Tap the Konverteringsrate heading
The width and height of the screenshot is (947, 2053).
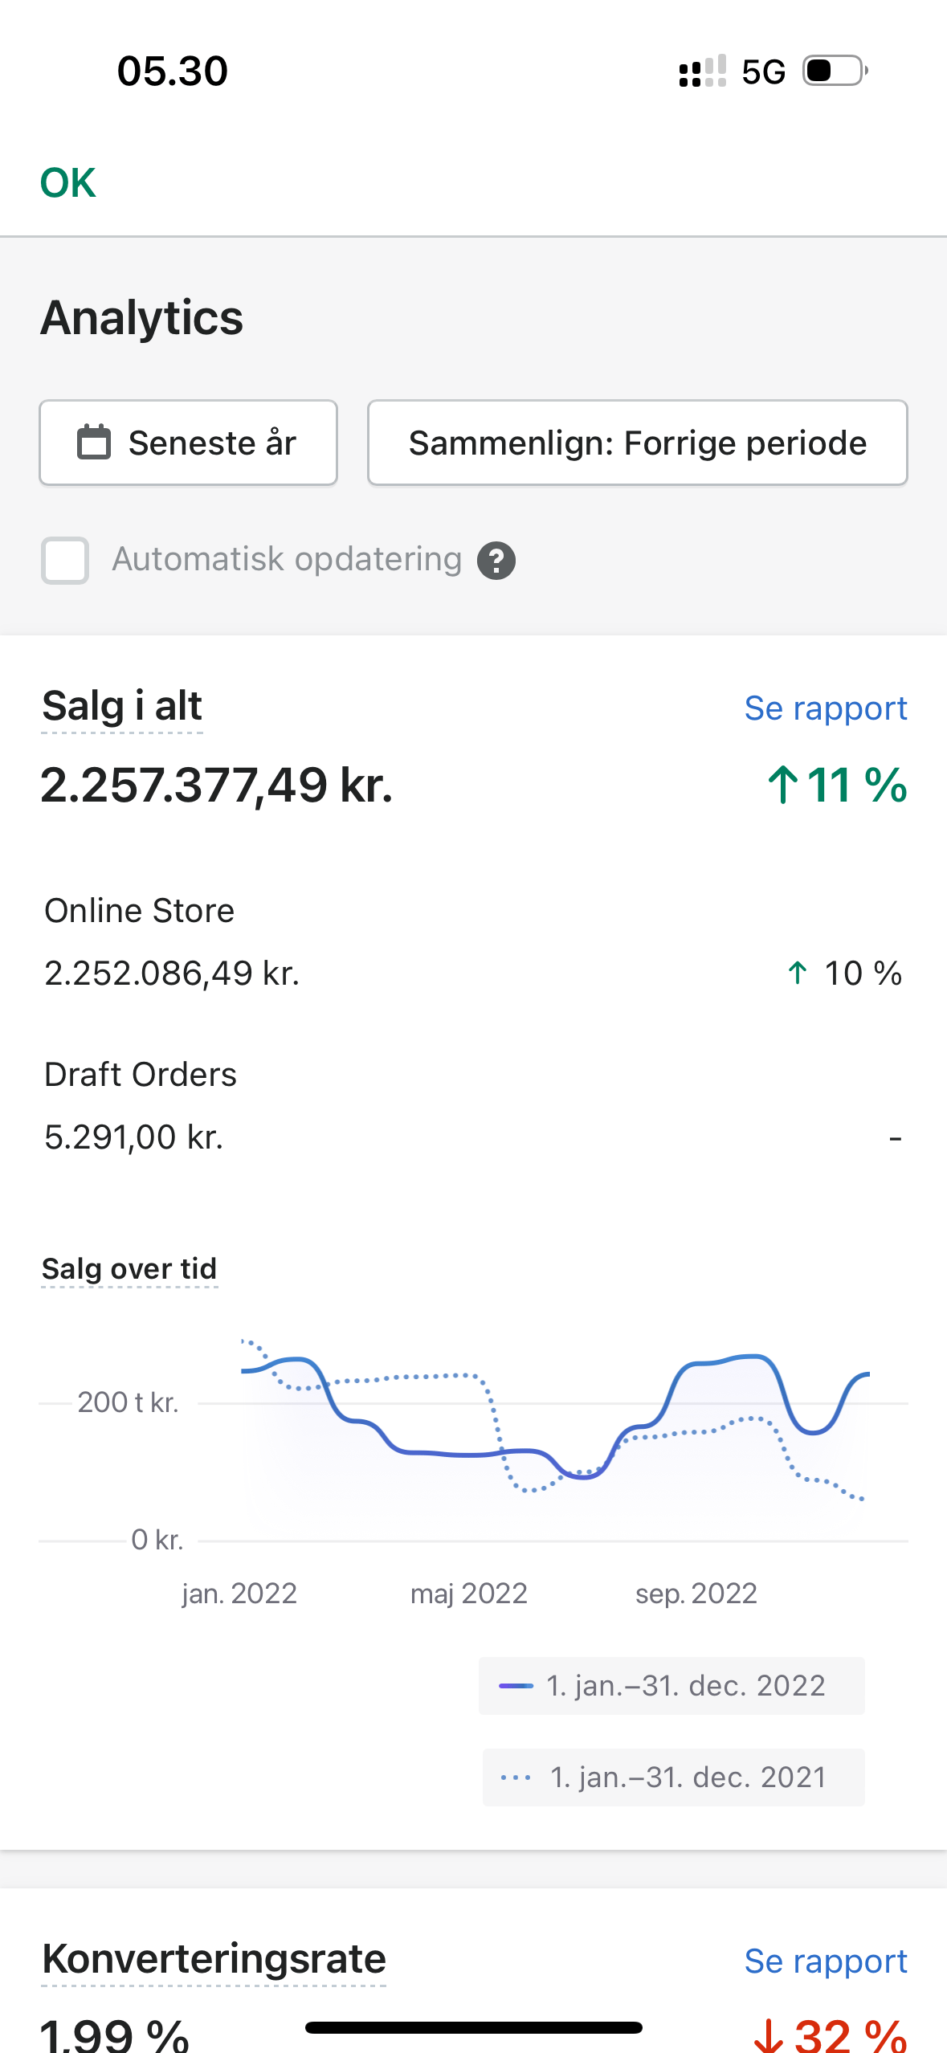(x=214, y=1958)
